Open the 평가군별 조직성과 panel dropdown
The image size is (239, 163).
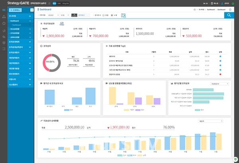point(219,84)
